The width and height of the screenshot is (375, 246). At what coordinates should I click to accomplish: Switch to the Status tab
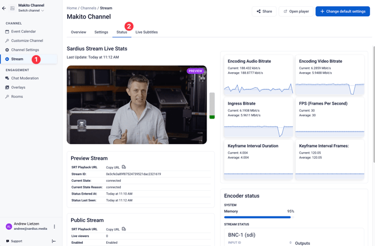(121, 32)
